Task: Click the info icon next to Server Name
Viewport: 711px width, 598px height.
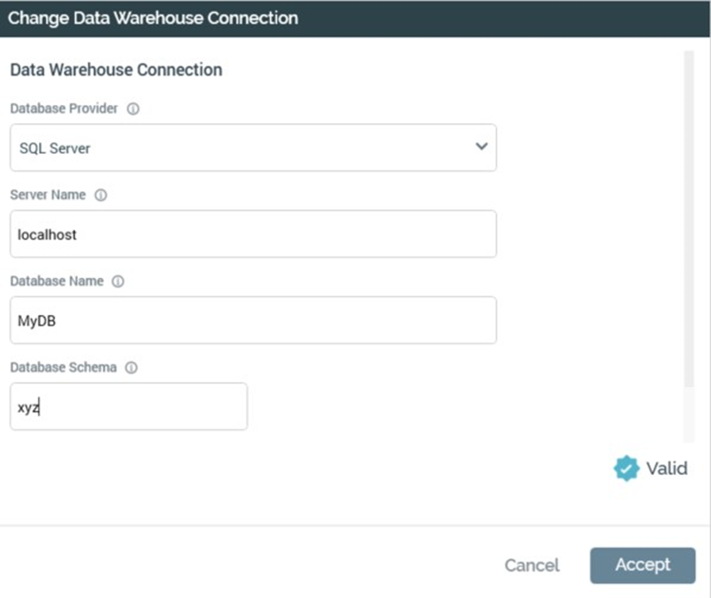Action: (101, 195)
